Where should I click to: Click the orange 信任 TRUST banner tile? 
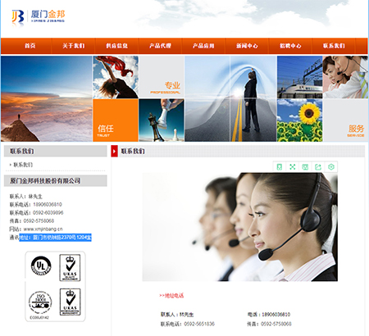point(116,120)
